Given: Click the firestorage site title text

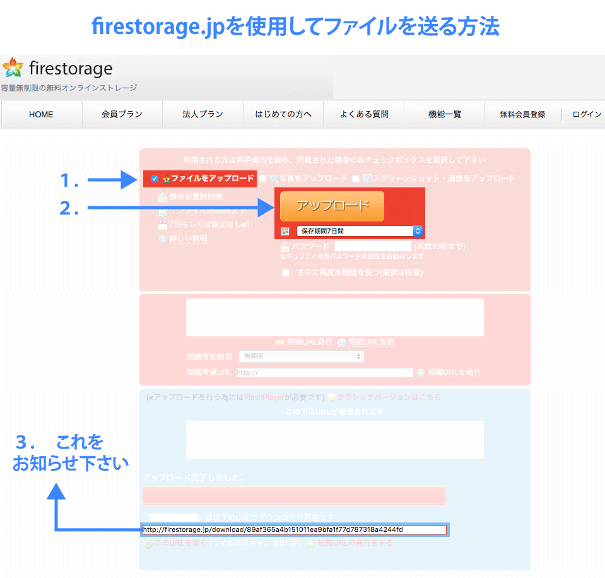Looking at the screenshot, I should [71, 69].
